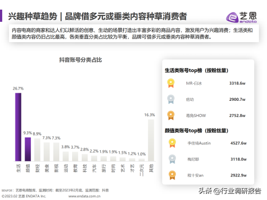
Task: Click the slide title 兴趣种草趋势
Action: [x=33, y=17]
